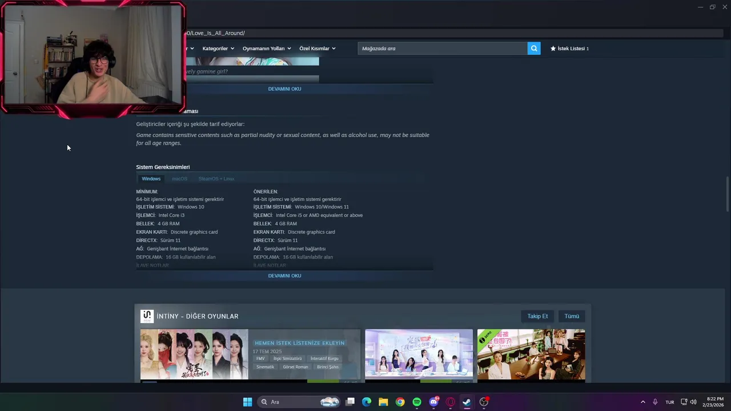Click the Birinci Şahıs tag

[x=328, y=367]
